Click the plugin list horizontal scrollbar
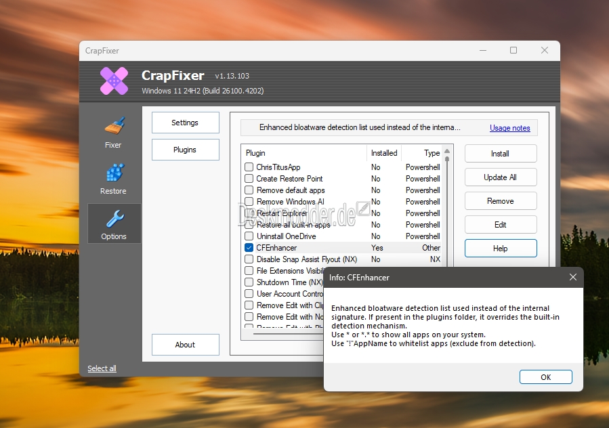 tap(287, 334)
